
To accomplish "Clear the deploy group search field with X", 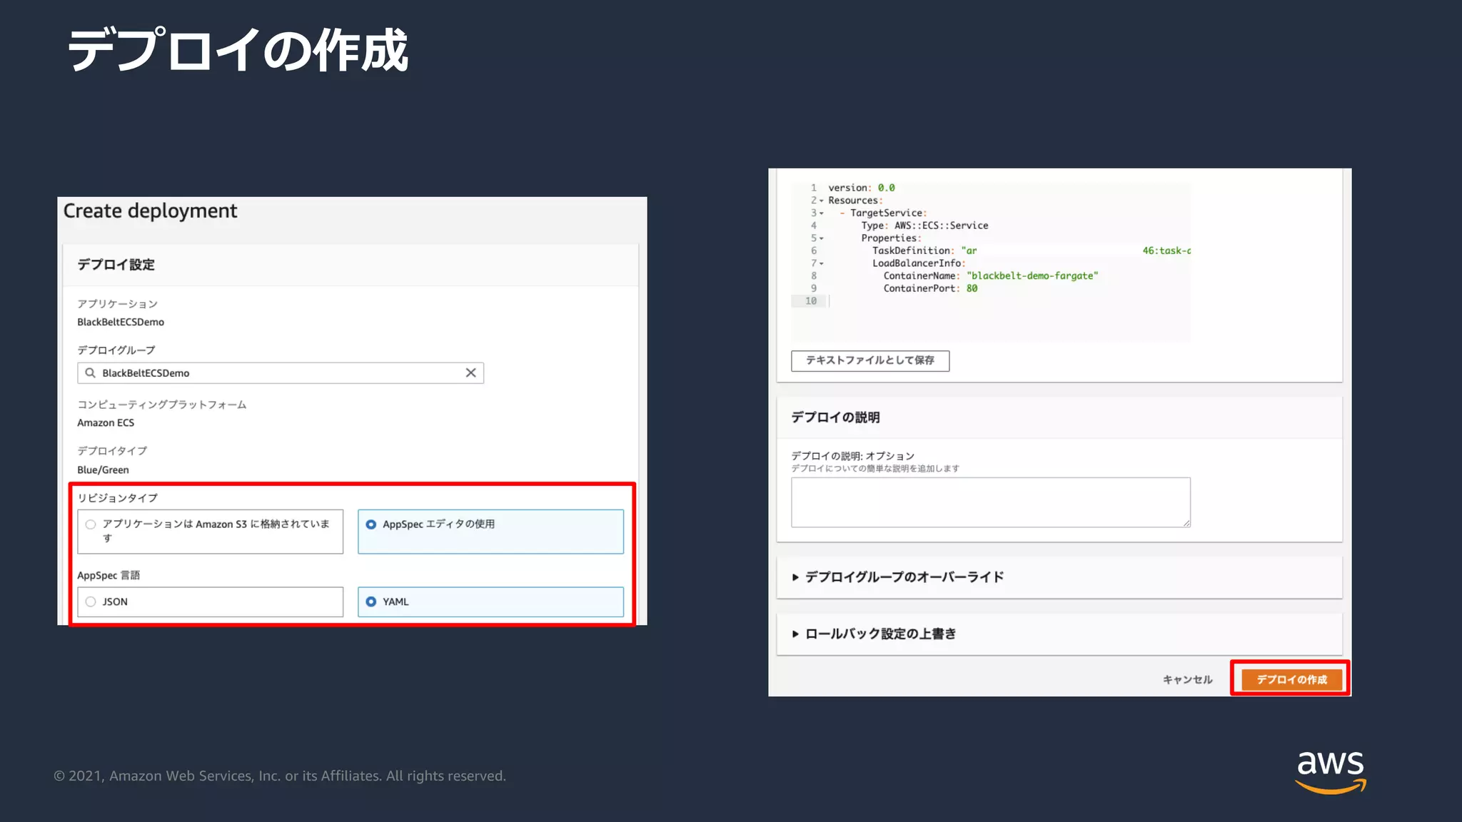I will (470, 372).
